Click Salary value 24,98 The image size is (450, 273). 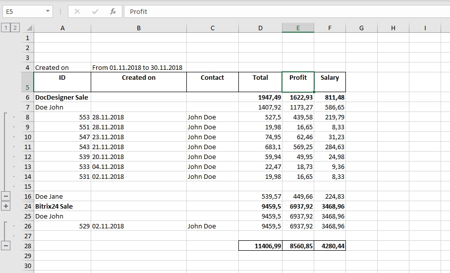[330, 157]
